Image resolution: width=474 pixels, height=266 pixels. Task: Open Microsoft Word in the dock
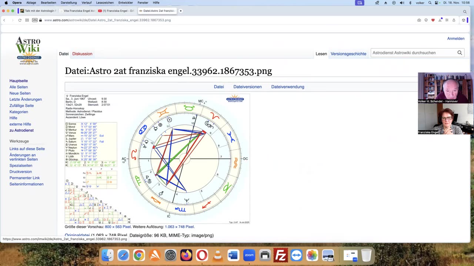(233, 255)
